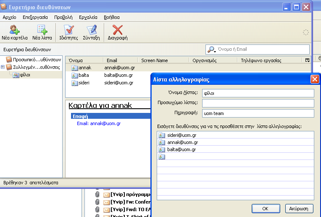Screen dimensions: 321x217
Task: Minimize the Ευρετήριο διευθύνσεων window
Action: pyautogui.click(x=286, y=7)
